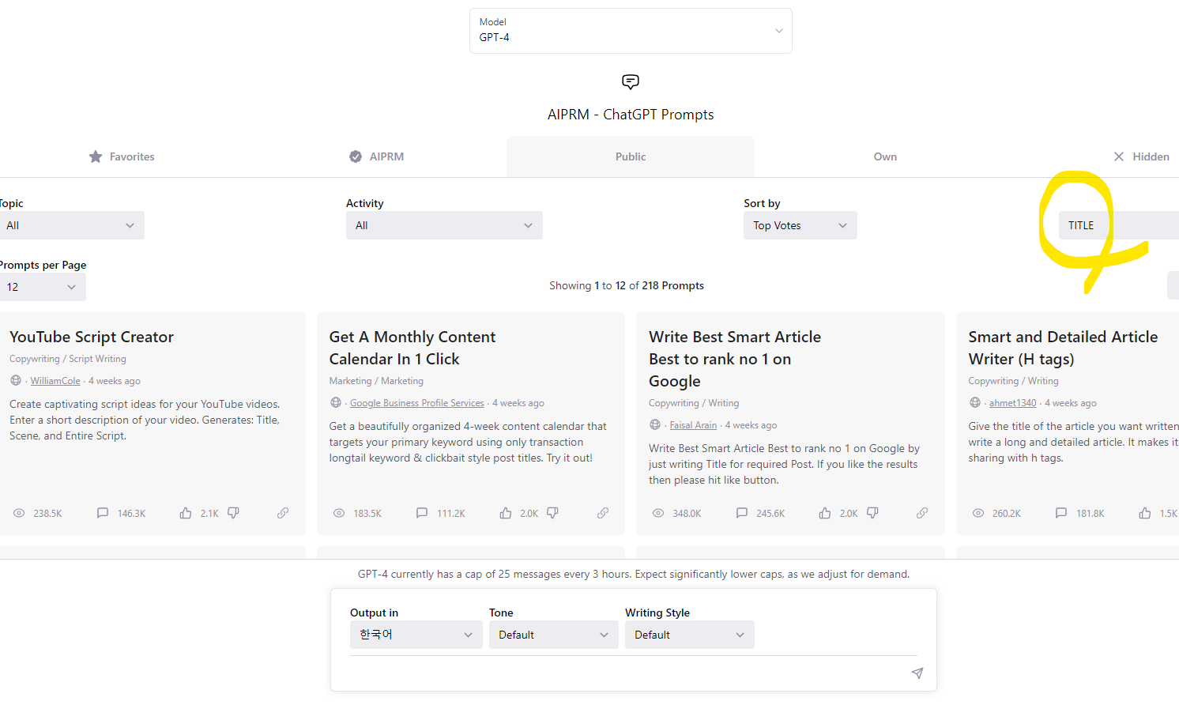The height and width of the screenshot is (705, 1179).
Task: Open the YouTube Script Creator prompt
Action: point(92,337)
